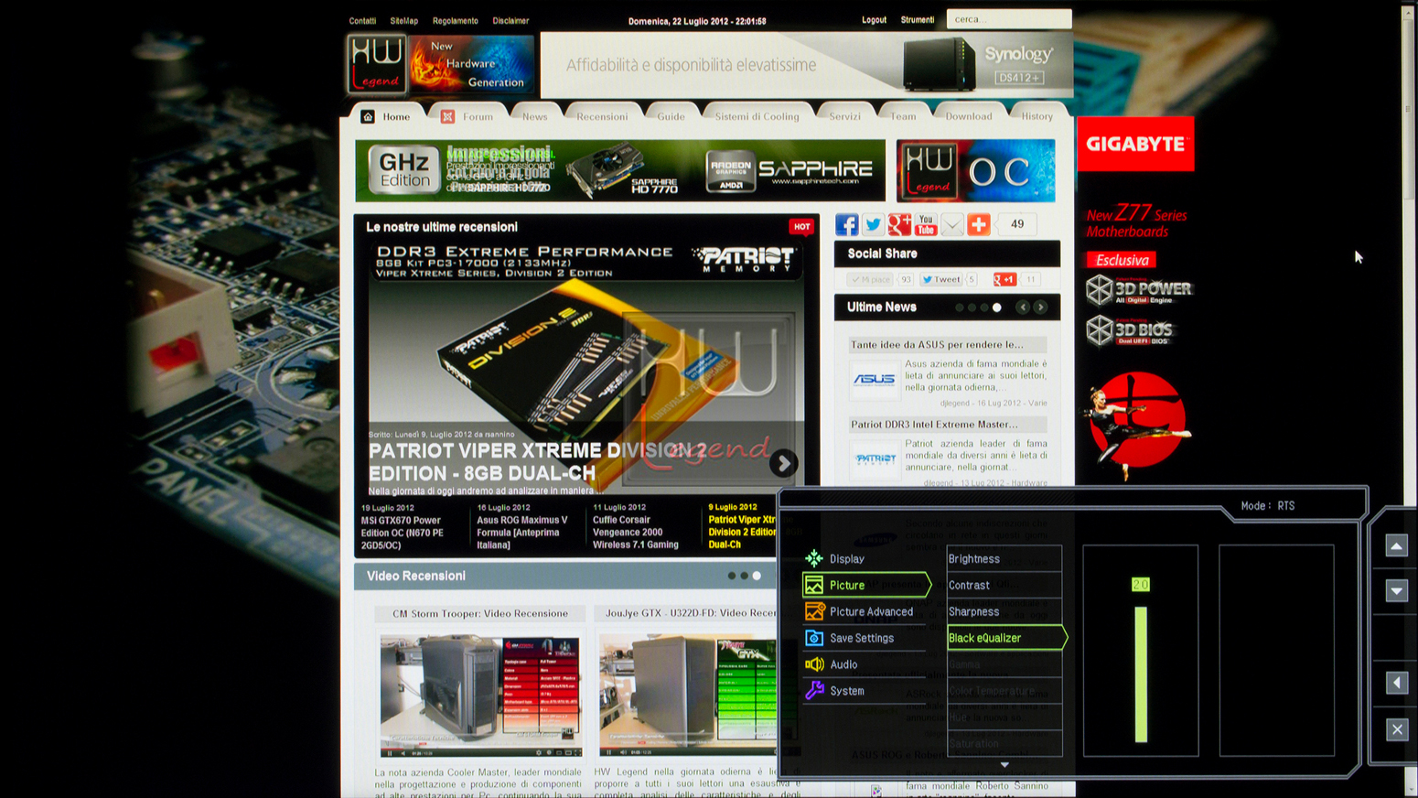Click the OSD up arrow button
The height and width of the screenshot is (798, 1418).
pyautogui.click(x=1396, y=546)
